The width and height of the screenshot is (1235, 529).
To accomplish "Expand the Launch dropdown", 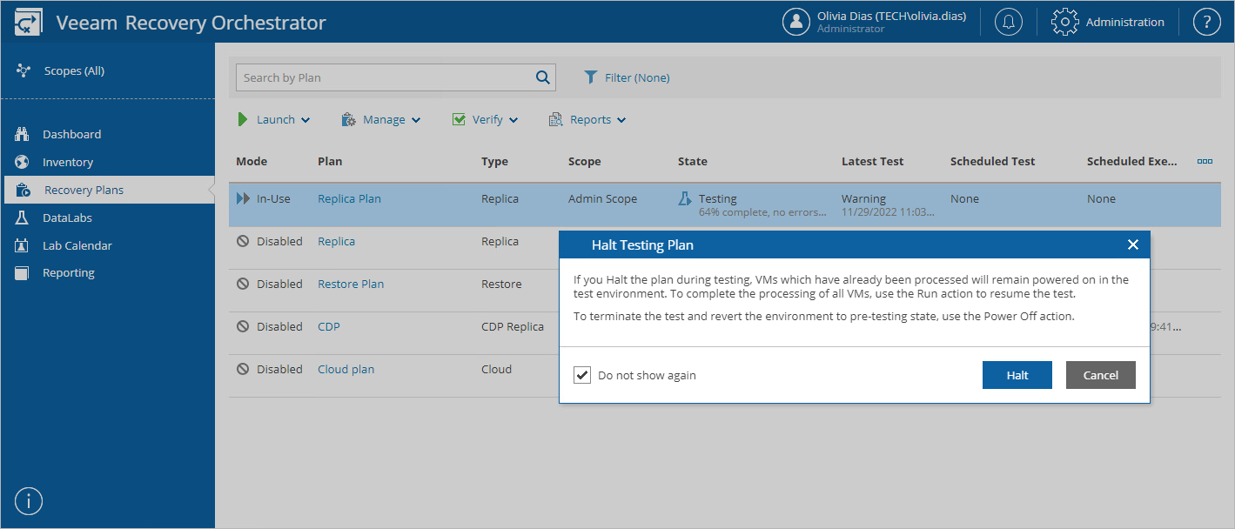I will [x=305, y=119].
